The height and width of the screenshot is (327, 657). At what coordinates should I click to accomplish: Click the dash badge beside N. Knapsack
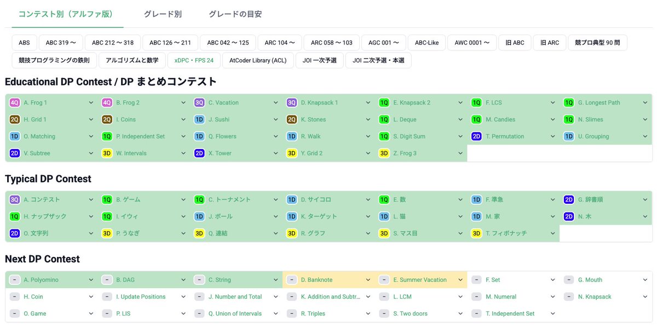[x=569, y=297]
